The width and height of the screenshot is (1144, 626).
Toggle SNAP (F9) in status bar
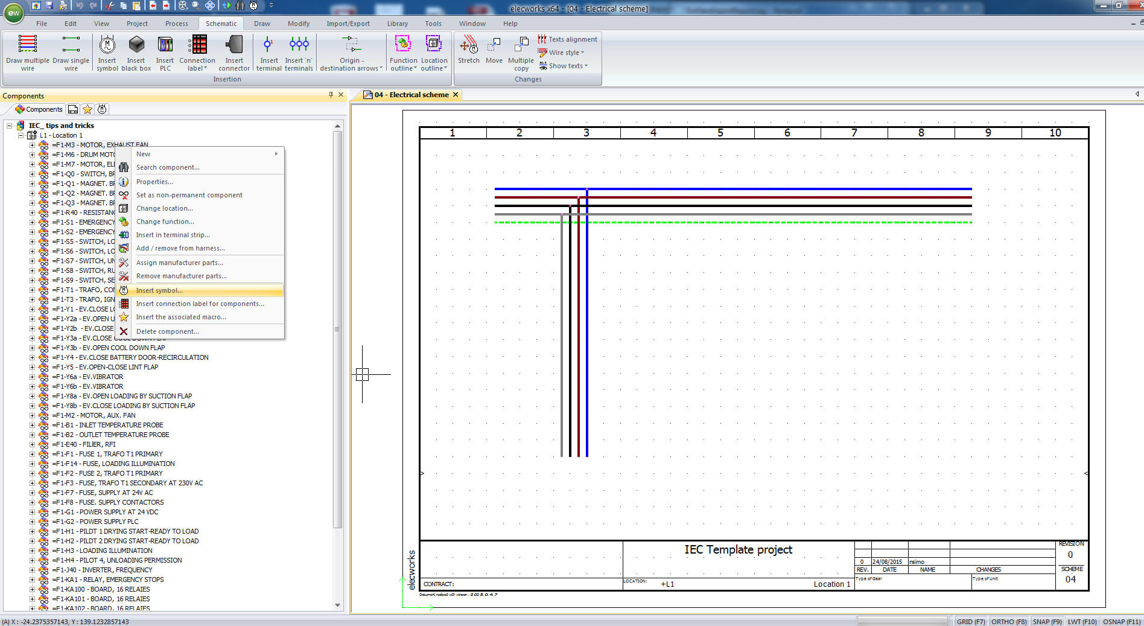click(1047, 621)
